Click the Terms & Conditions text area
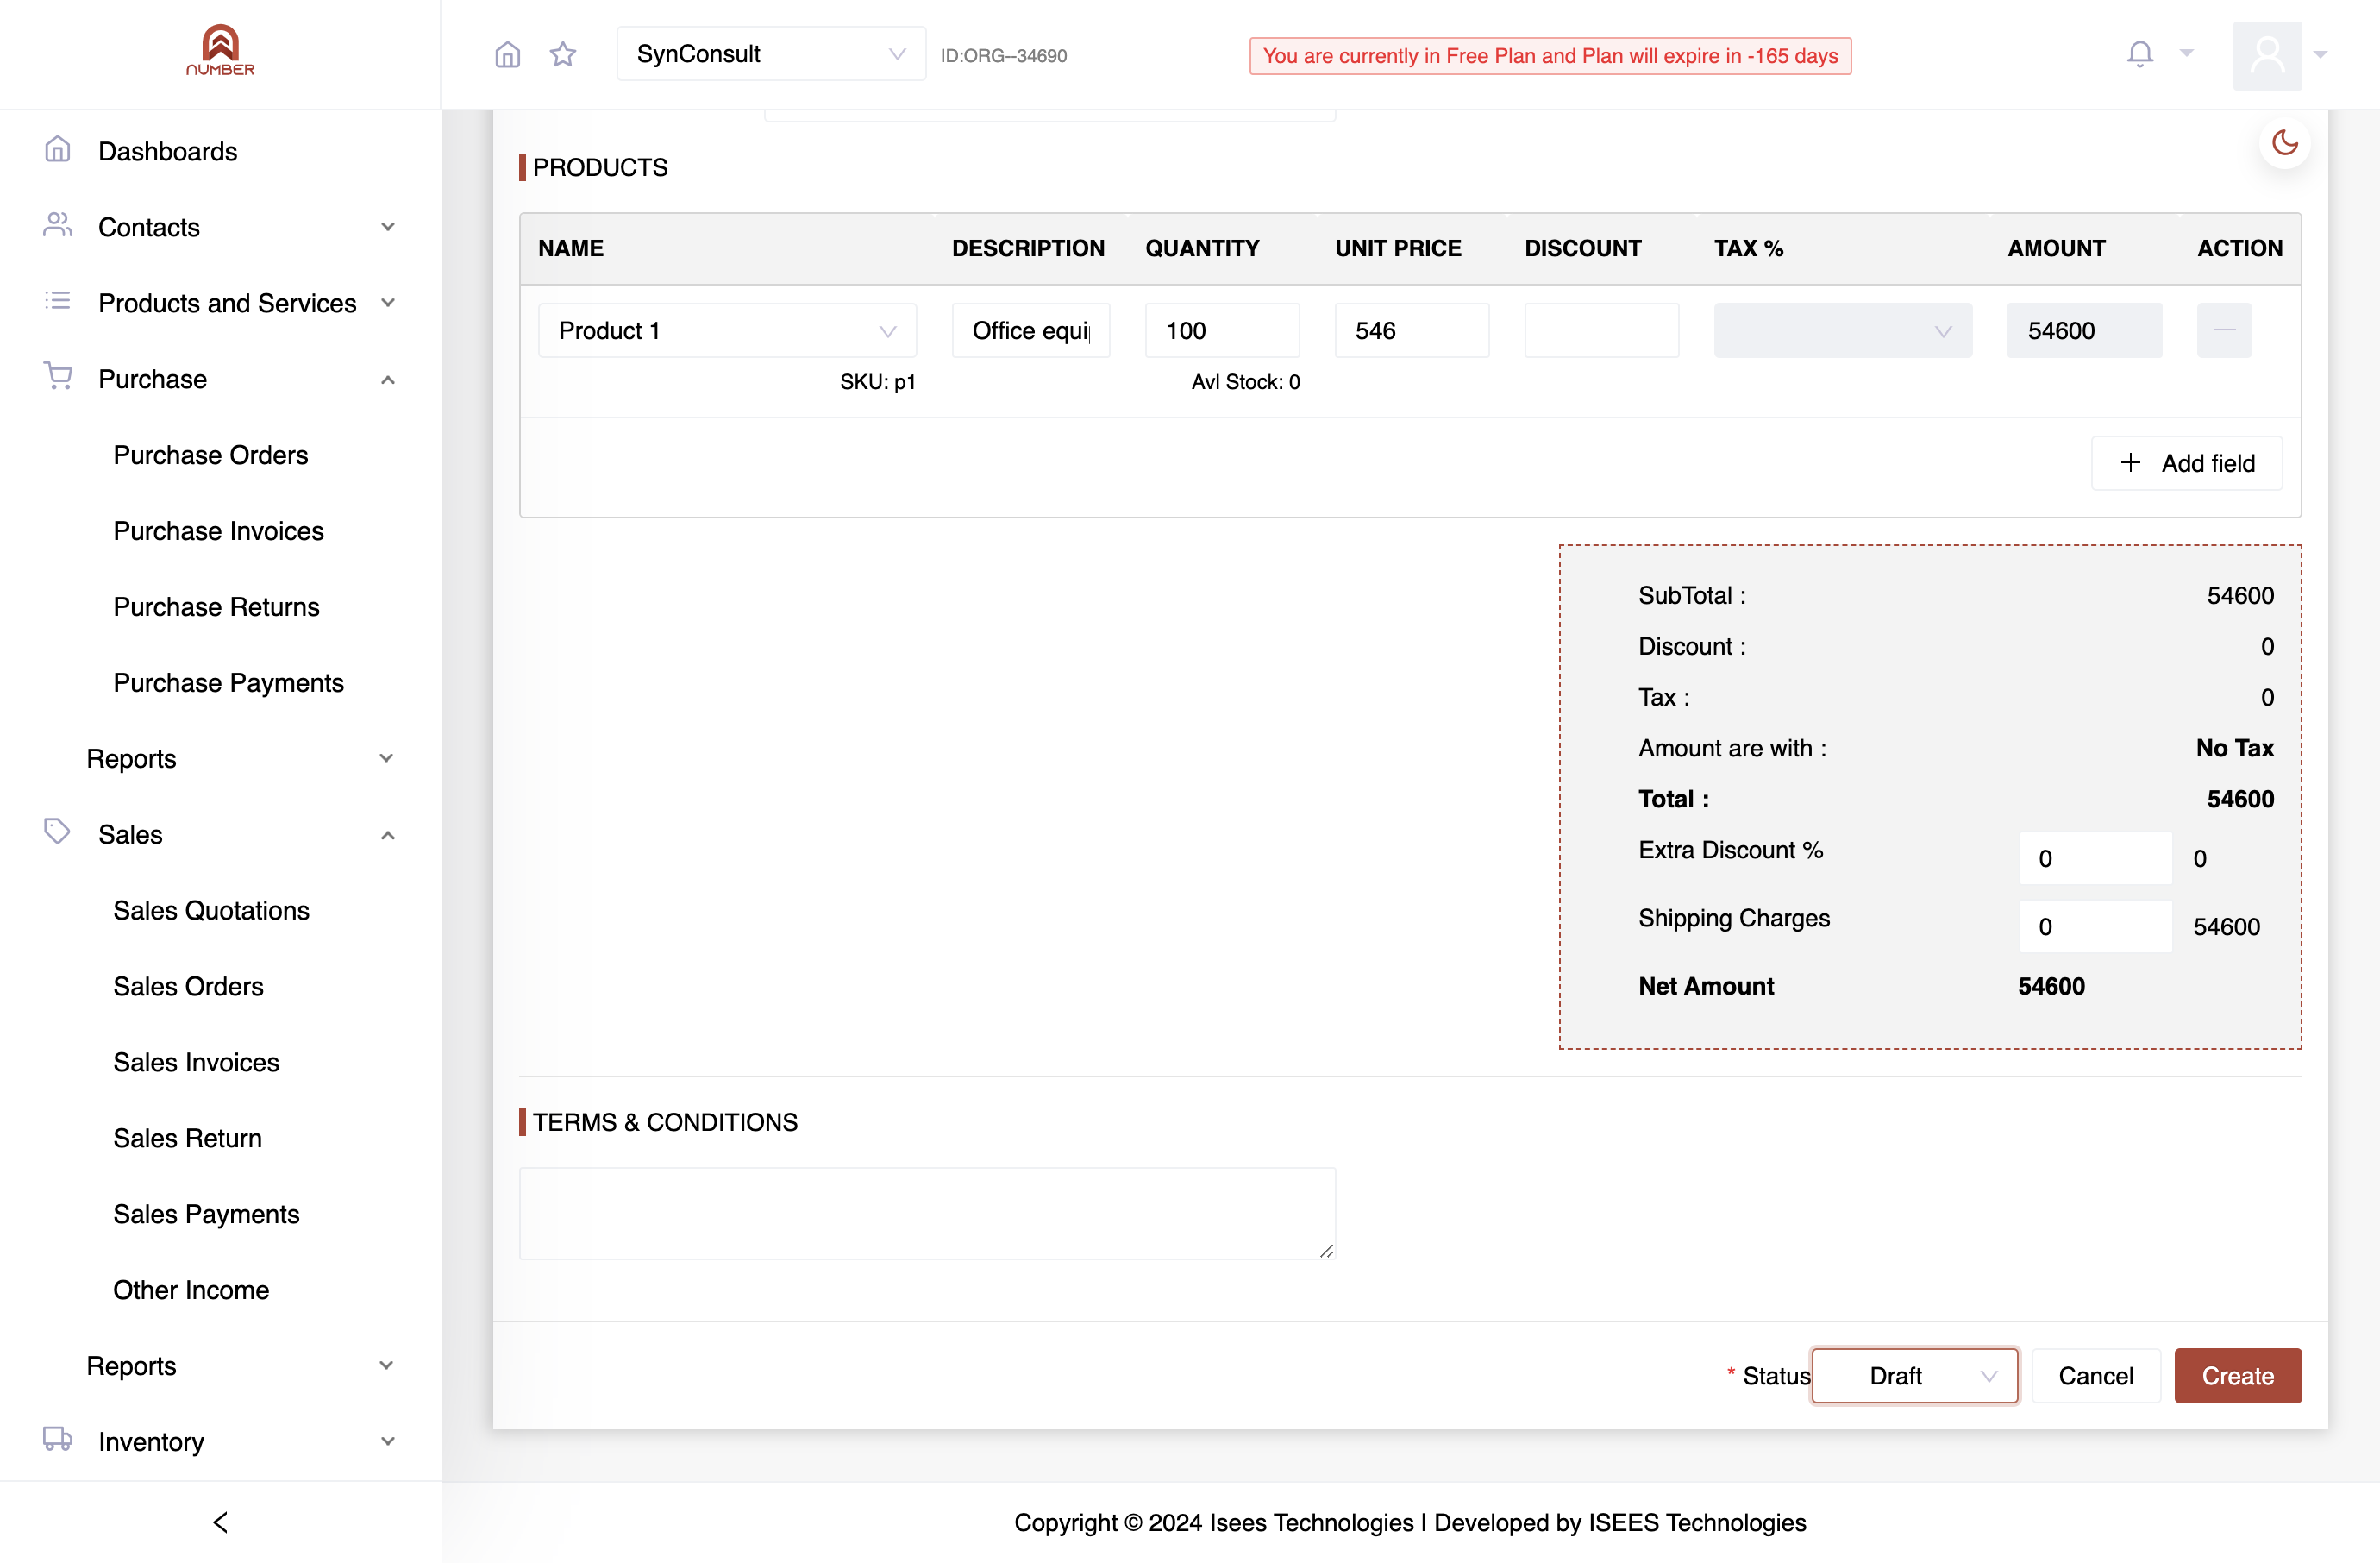Viewport: 2380px width, 1563px height. [927, 1213]
